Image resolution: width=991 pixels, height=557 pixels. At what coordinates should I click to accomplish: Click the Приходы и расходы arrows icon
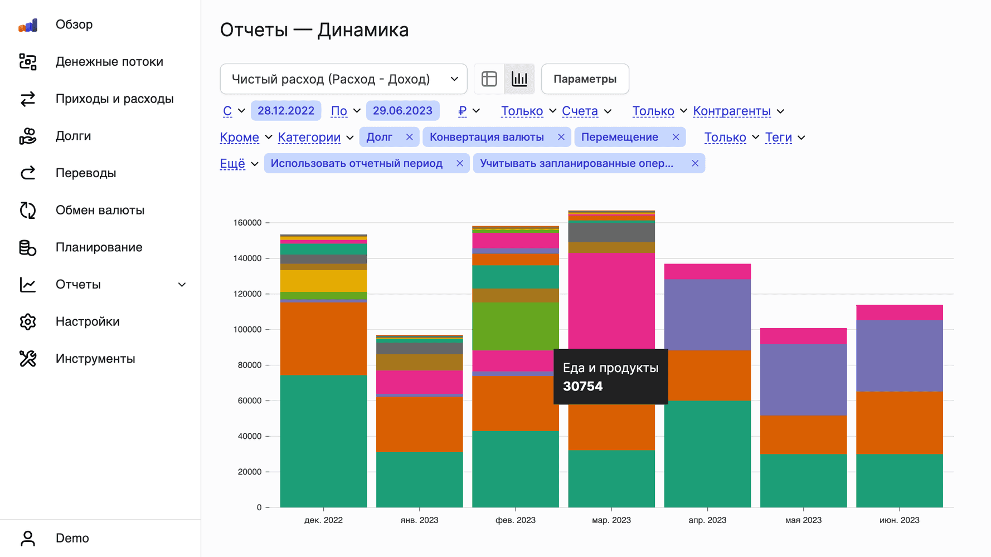click(x=28, y=99)
